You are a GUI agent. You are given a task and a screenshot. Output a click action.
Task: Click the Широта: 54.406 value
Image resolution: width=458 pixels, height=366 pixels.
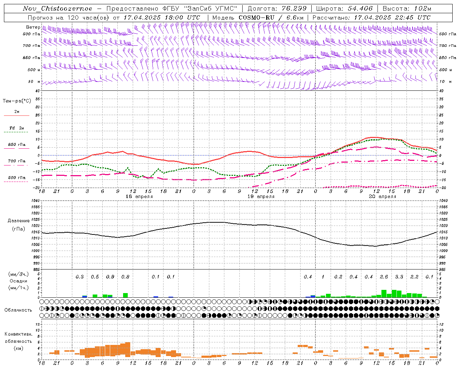pyautogui.click(x=345, y=9)
